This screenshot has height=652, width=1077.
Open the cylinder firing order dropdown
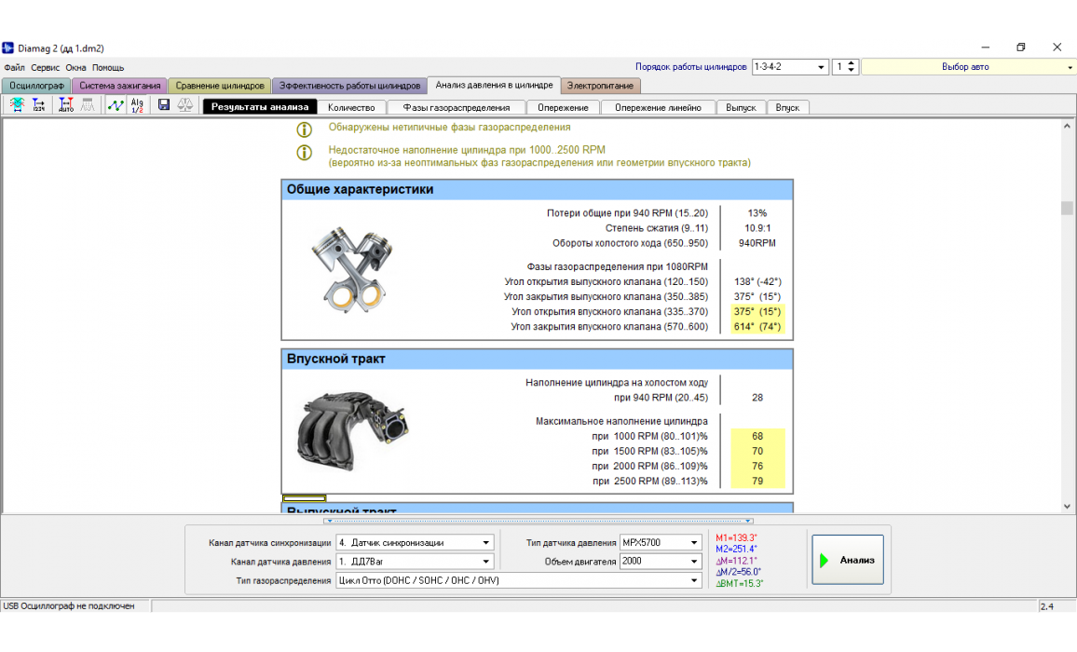[x=821, y=67]
